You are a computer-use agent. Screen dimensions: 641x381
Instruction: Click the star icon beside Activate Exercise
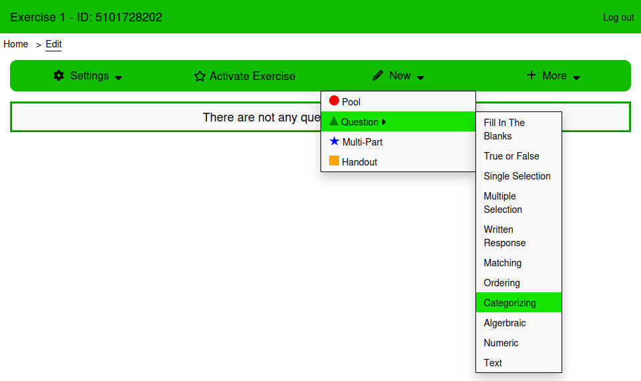200,76
